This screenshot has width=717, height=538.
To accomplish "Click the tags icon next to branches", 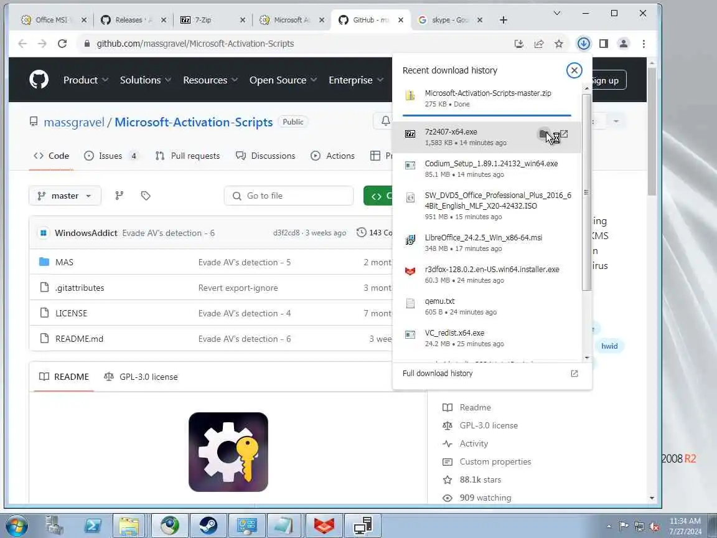I will click(146, 196).
